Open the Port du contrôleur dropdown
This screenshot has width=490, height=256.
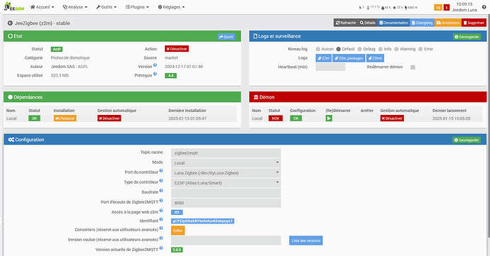click(226, 172)
